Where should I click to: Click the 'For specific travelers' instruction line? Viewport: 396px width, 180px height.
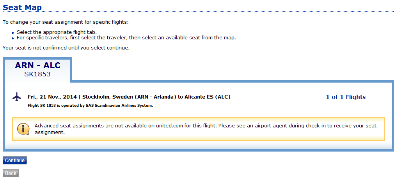[126, 38]
